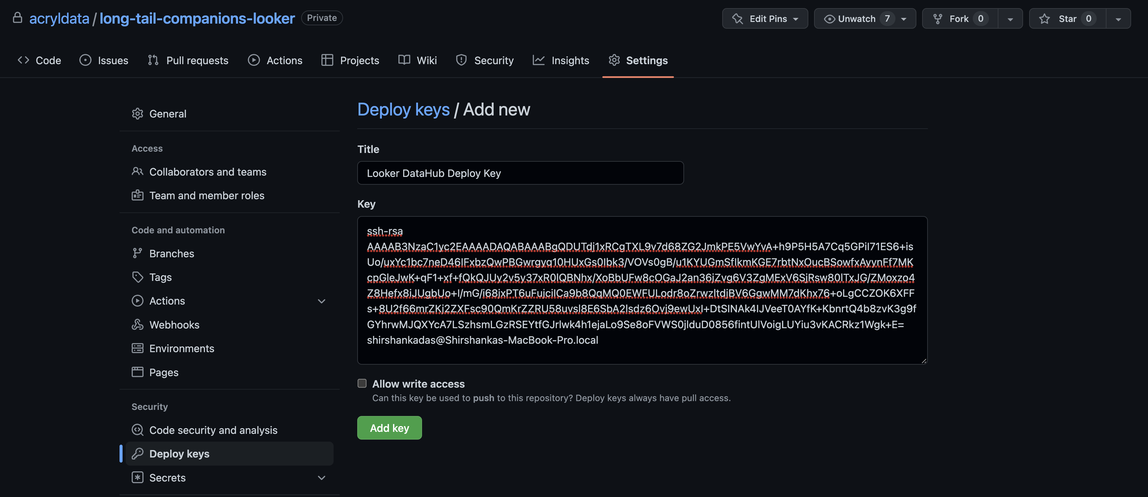Screen dimensions: 1148x497
Task: Click the Tags icon in the sidebar
Action: click(x=137, y=277)
